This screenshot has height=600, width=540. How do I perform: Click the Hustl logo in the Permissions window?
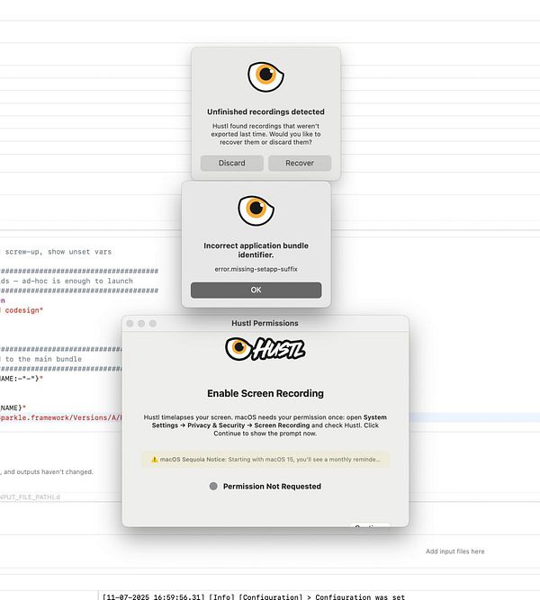click(x=265, y=349)
